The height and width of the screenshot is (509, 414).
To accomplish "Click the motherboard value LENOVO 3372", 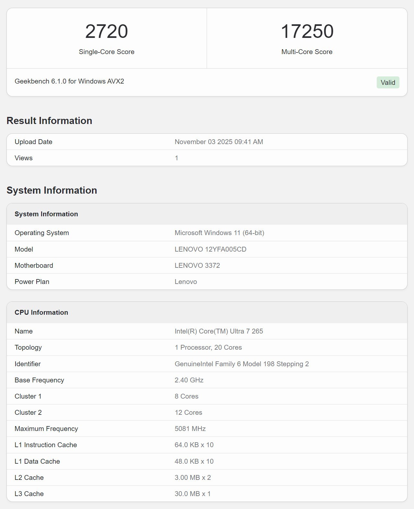I will (197, 266).
